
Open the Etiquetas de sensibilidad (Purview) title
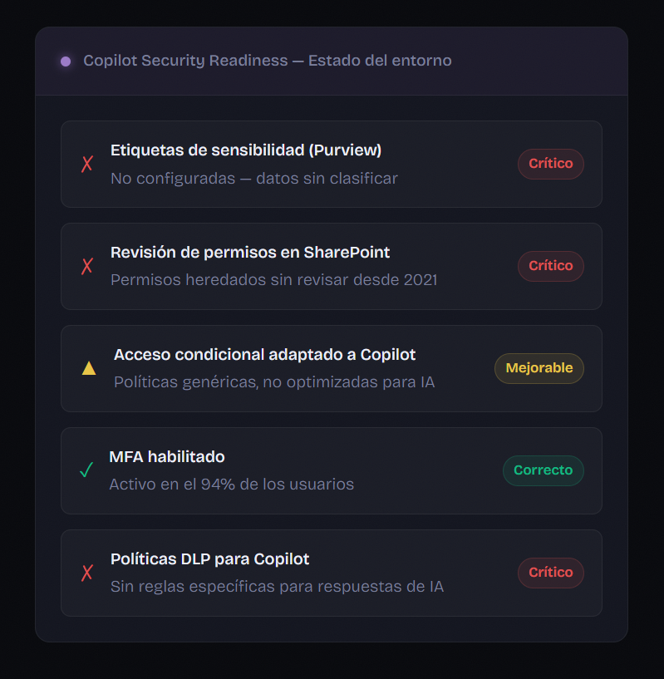246,150
